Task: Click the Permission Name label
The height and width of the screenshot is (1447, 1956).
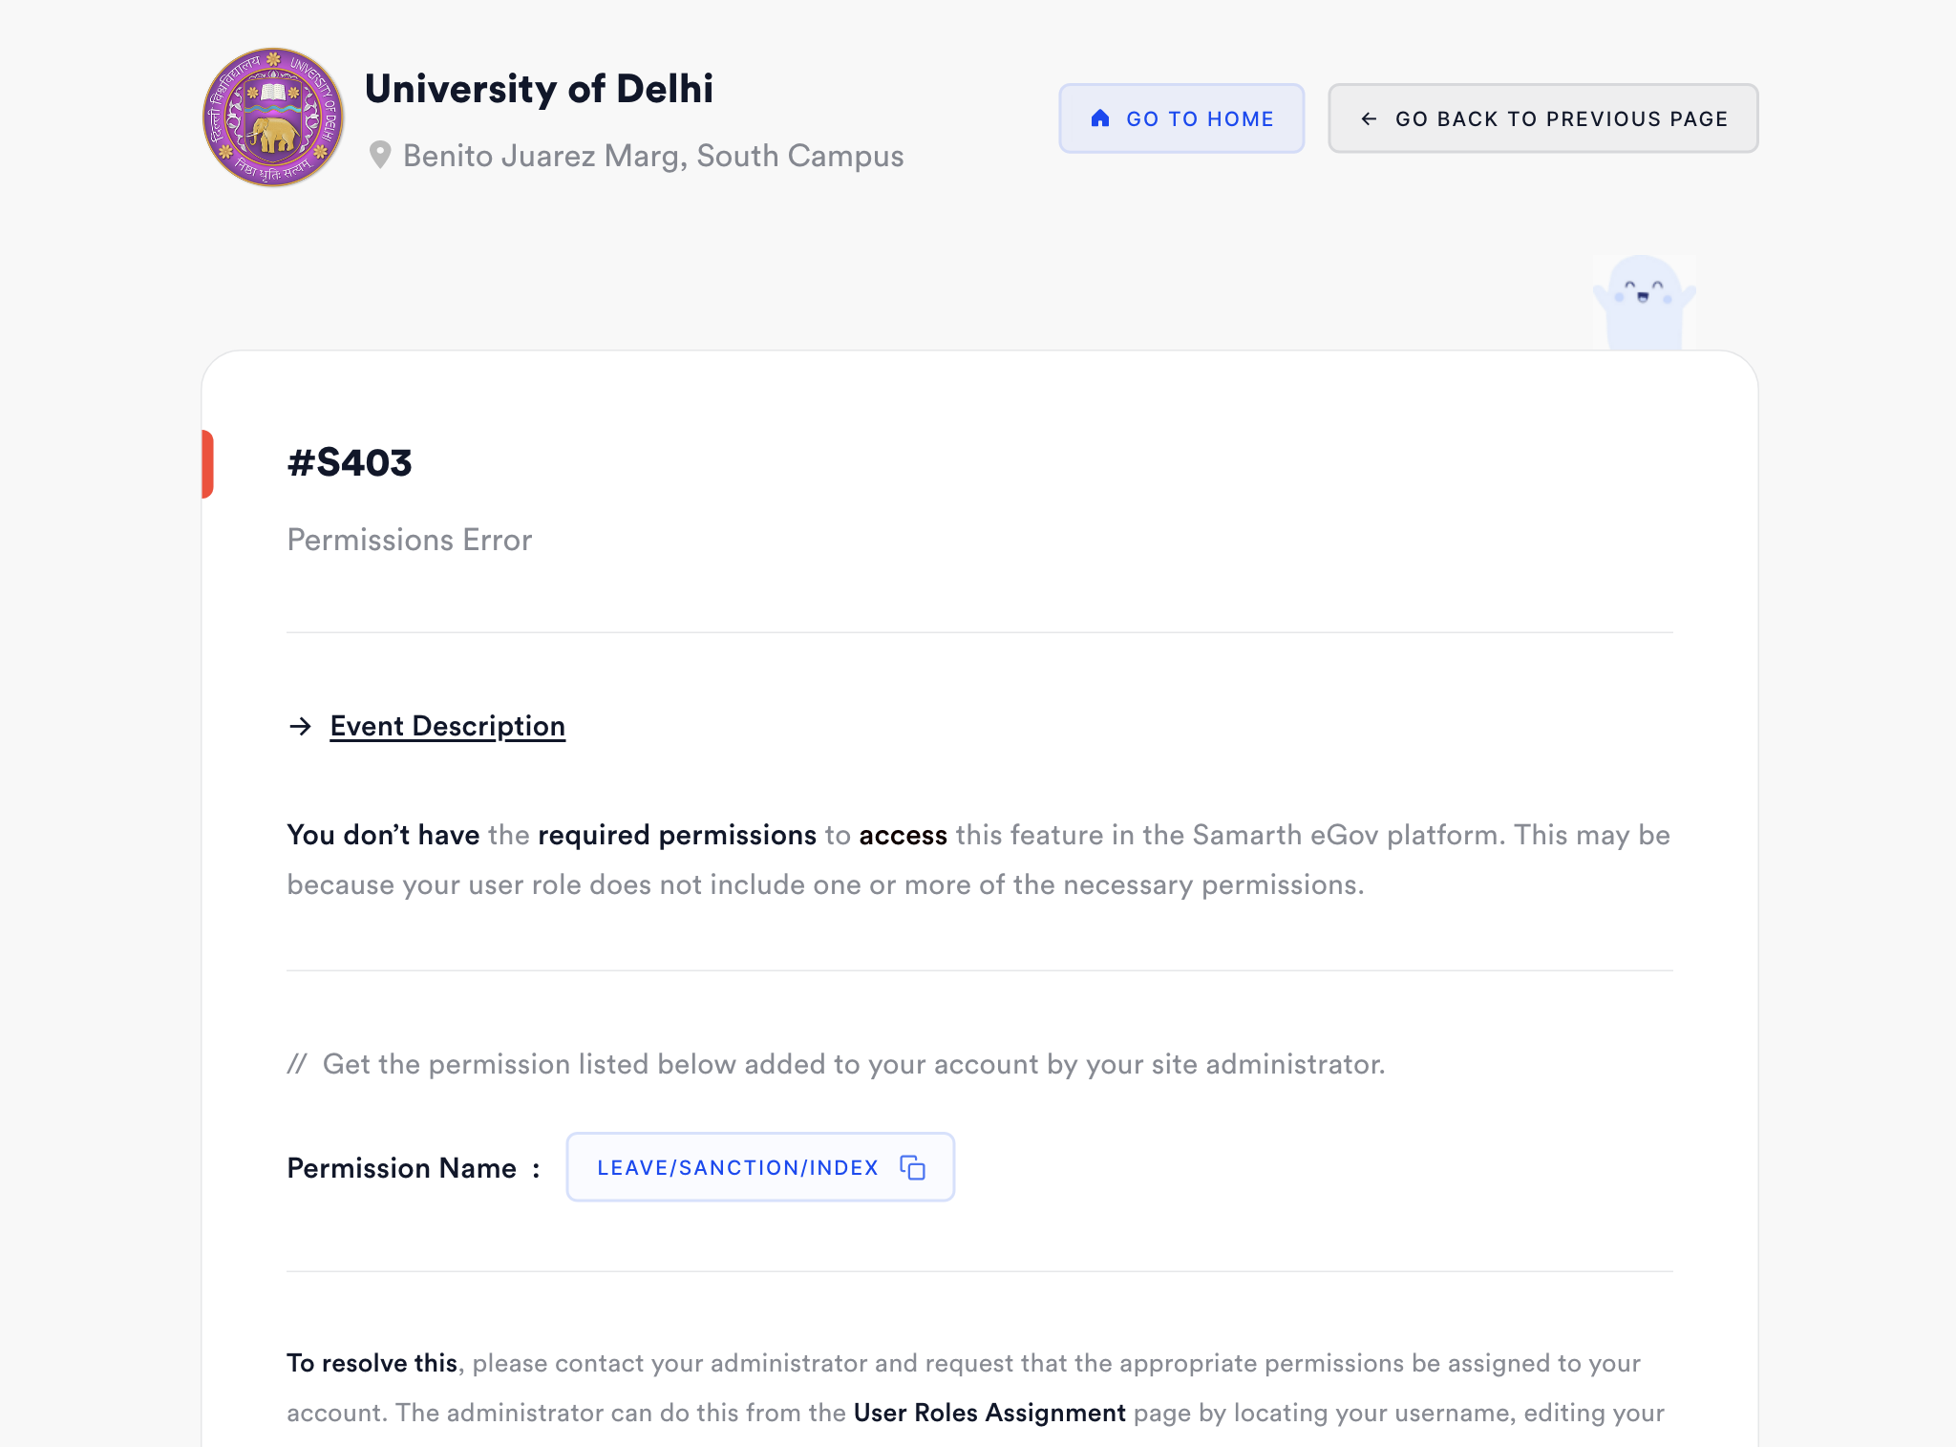Action: 401,1168
